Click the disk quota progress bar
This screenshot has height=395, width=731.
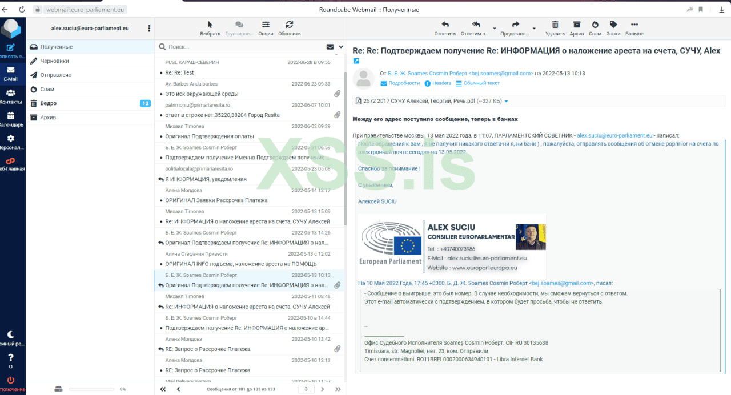(x=91, y=389)
